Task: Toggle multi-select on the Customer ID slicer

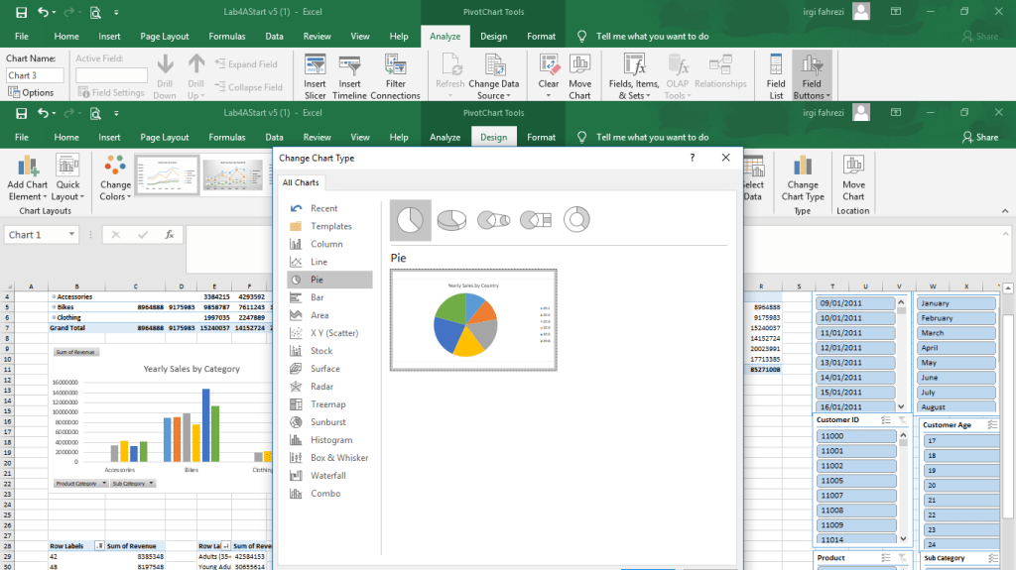Action: [x=885, y=420]
